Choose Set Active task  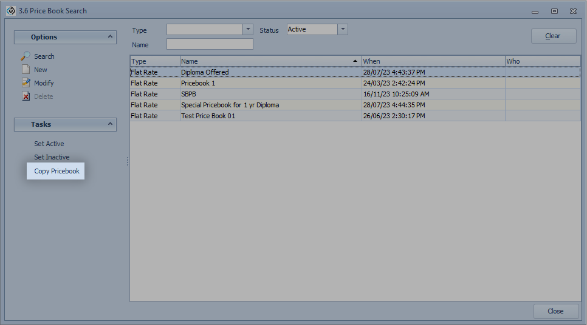click(49, 144)
